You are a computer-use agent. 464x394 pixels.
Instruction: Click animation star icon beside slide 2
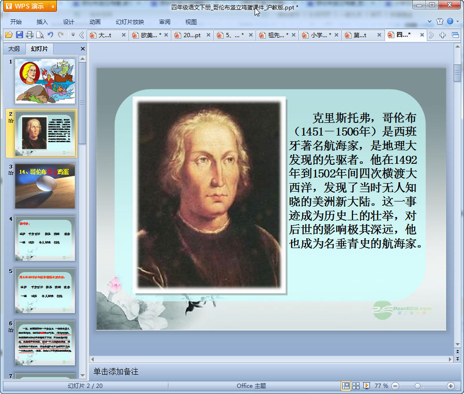(11, 121)
